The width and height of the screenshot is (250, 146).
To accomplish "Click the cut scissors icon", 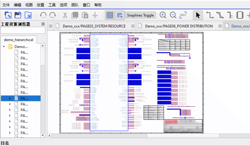I will coord(65,15).
